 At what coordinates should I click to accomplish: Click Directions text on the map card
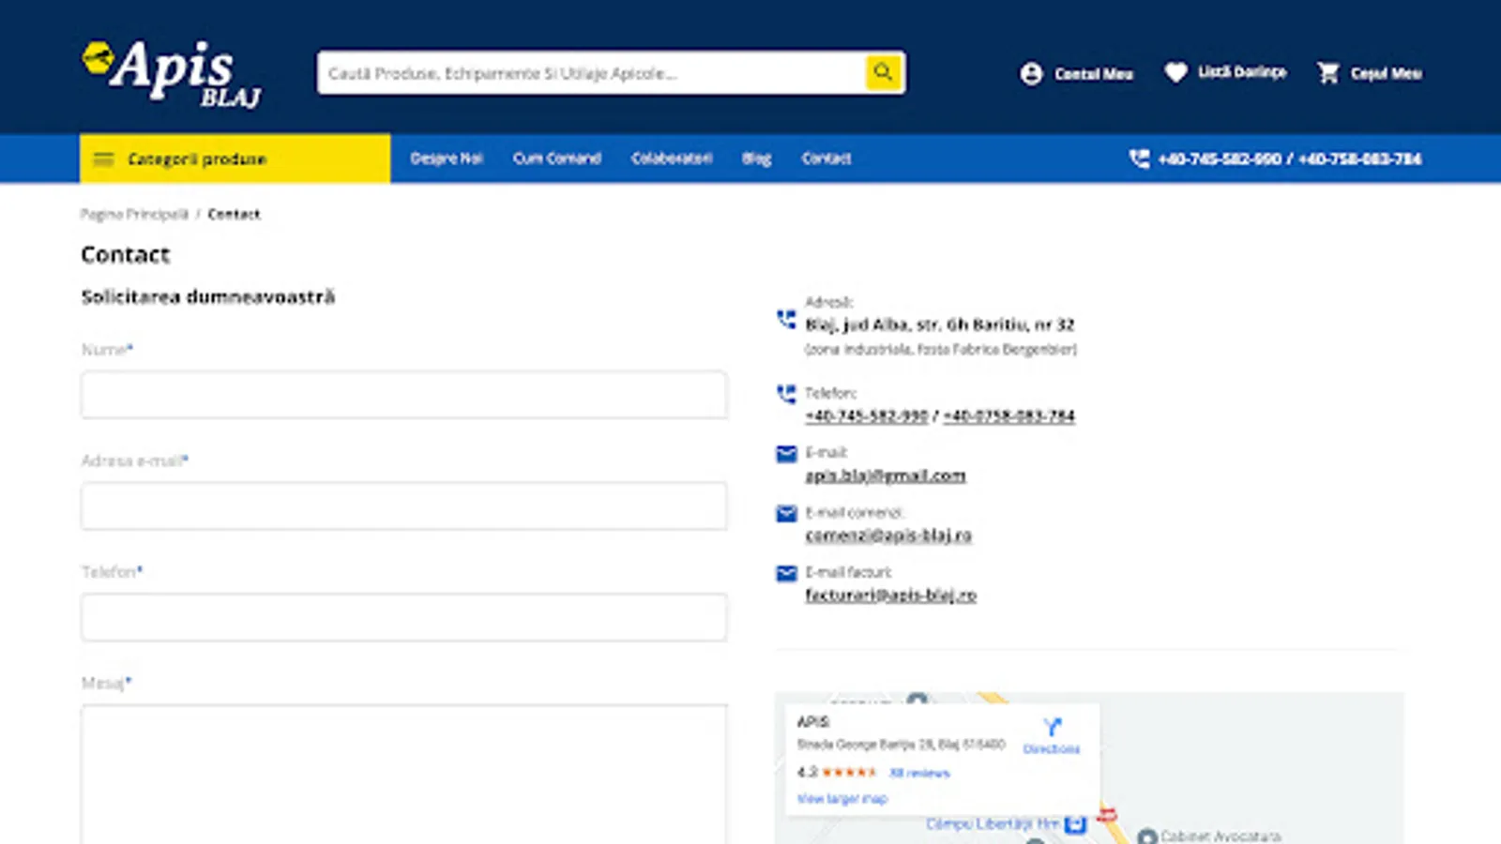(x=1052, y=748)
